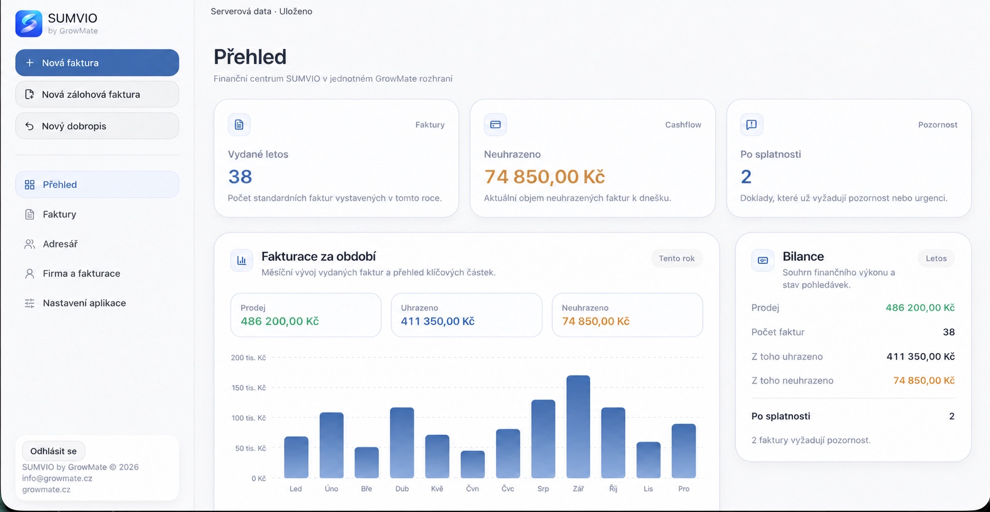This screenshot has width=990, height=512.
Task: Click the document icon beside Nová zálohová faktura
Action: [30, 94]
